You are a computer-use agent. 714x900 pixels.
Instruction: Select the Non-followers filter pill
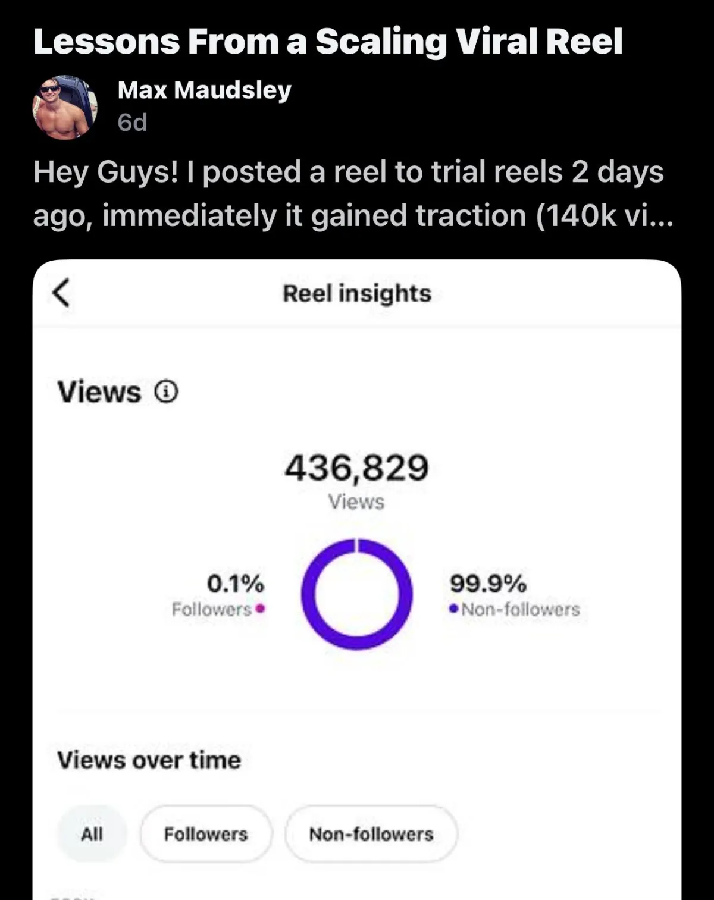371,834
